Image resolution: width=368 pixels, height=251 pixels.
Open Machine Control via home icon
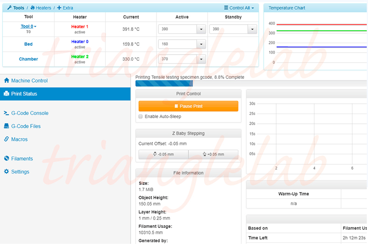click(6, 80)
